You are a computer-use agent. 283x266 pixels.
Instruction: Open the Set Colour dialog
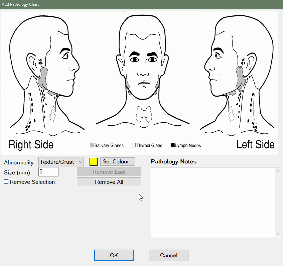118,161
